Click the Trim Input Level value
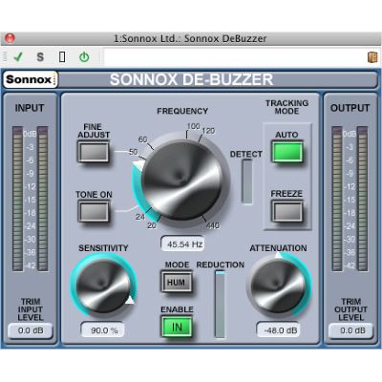This screenshot has width=382, height=382. point(31,330)
